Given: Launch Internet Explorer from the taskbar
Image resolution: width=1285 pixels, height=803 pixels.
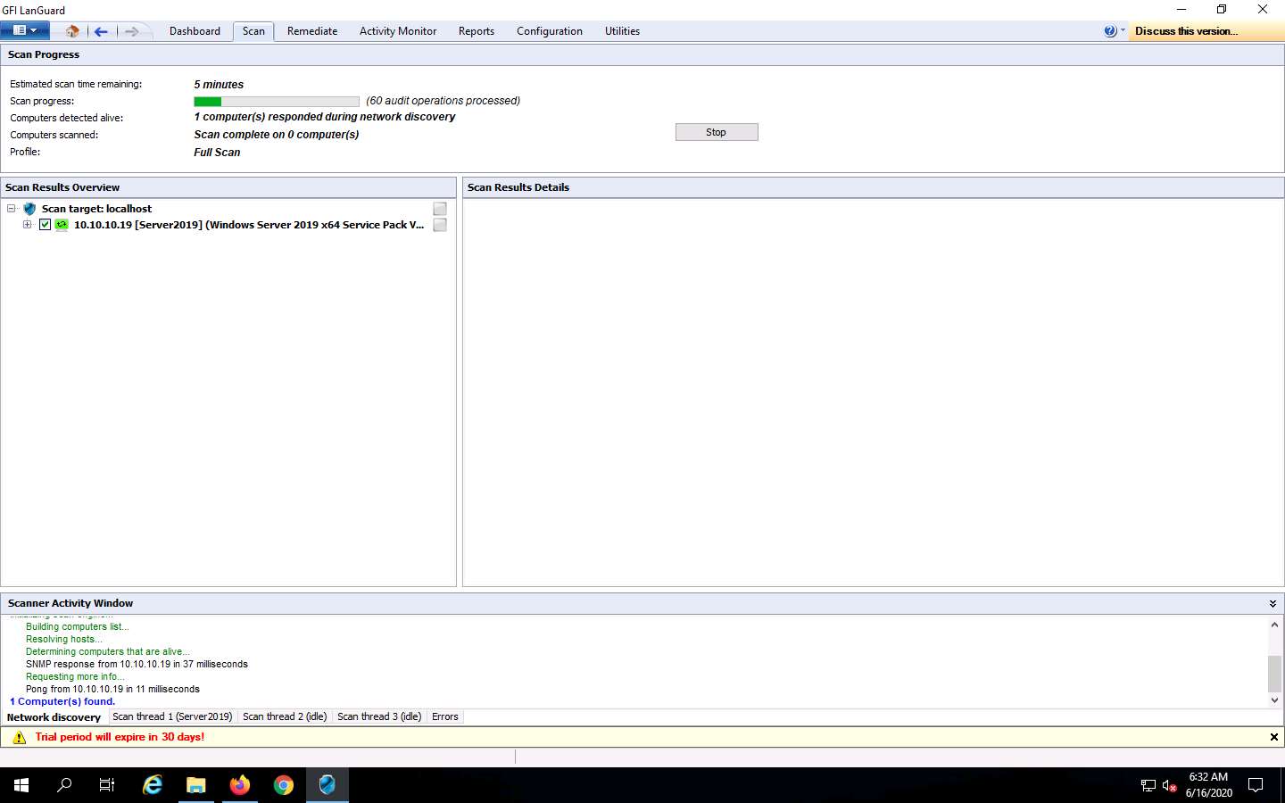Looking at the screenshot, I should click(x=153, y=785).
